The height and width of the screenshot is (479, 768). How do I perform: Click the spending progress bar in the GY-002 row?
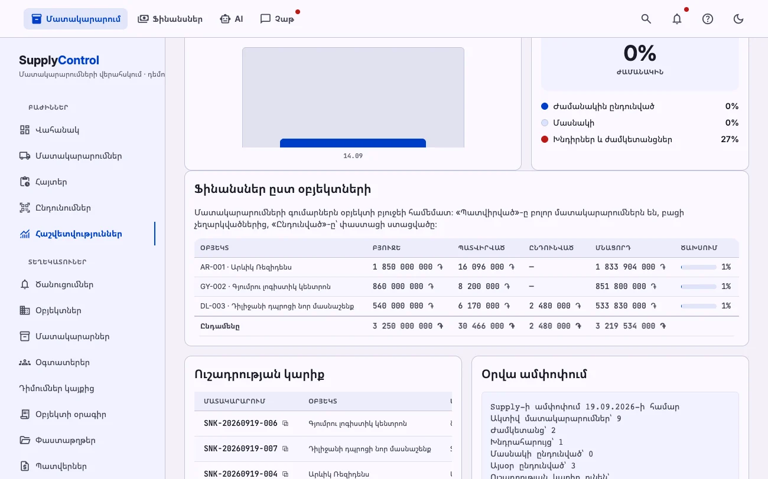click(x=699, y=287)
